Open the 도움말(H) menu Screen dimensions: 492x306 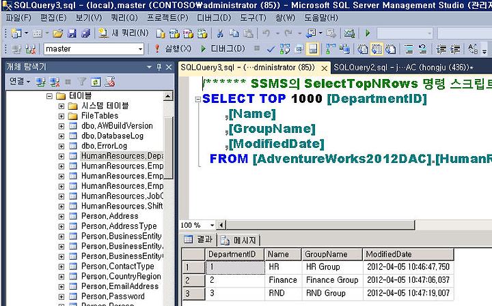[x=320, y=18]
